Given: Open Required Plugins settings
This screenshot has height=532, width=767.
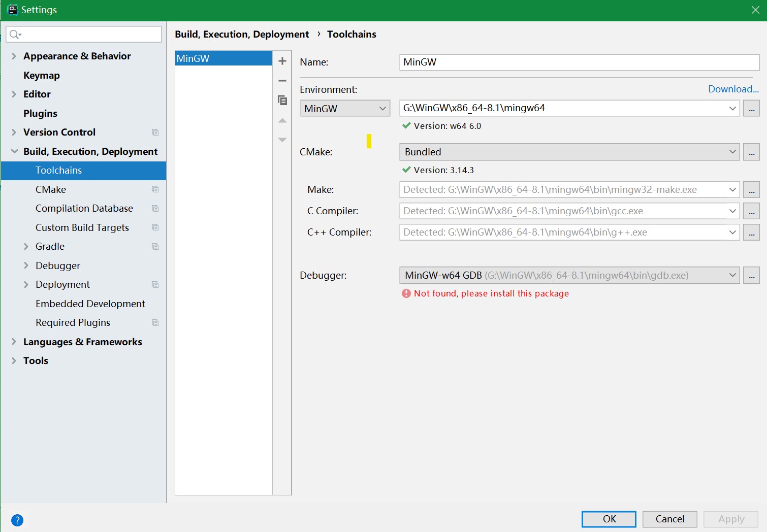Looking at the screenshot, I should point(73,323).
